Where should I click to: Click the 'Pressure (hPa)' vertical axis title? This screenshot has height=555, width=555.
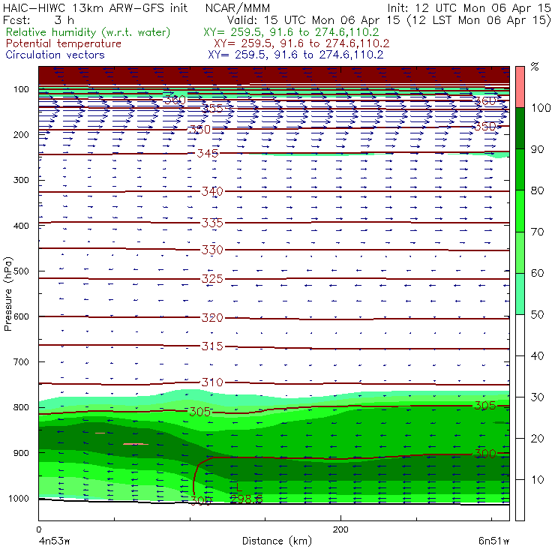[x=7, y=294]
